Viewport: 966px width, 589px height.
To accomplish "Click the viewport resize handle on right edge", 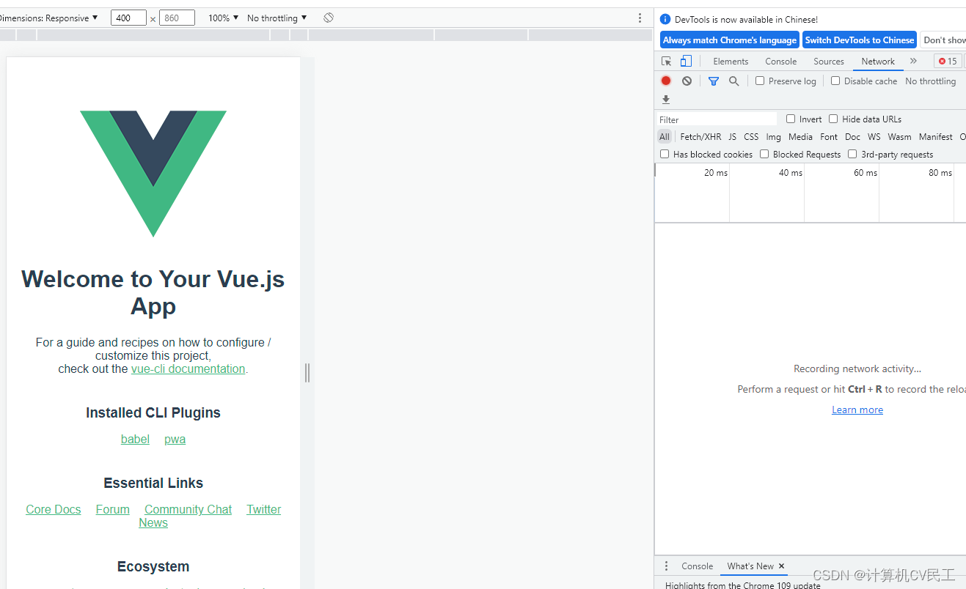I will [307, 372].
